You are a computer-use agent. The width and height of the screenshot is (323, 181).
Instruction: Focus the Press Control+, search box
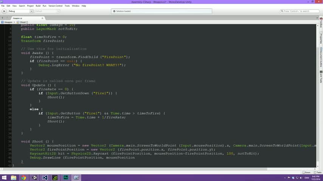pos(300,11)
